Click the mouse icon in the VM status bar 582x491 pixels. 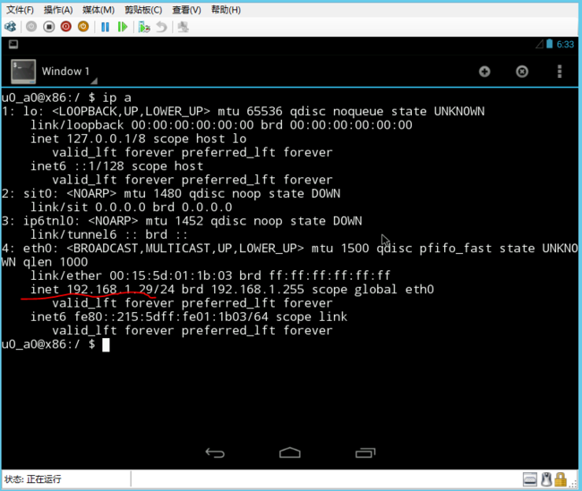point(546,479)
